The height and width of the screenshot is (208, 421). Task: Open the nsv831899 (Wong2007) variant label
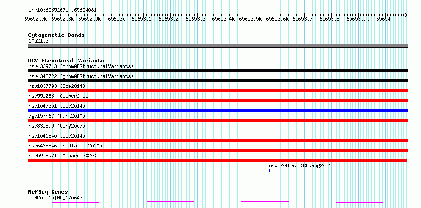coord(57,126)
